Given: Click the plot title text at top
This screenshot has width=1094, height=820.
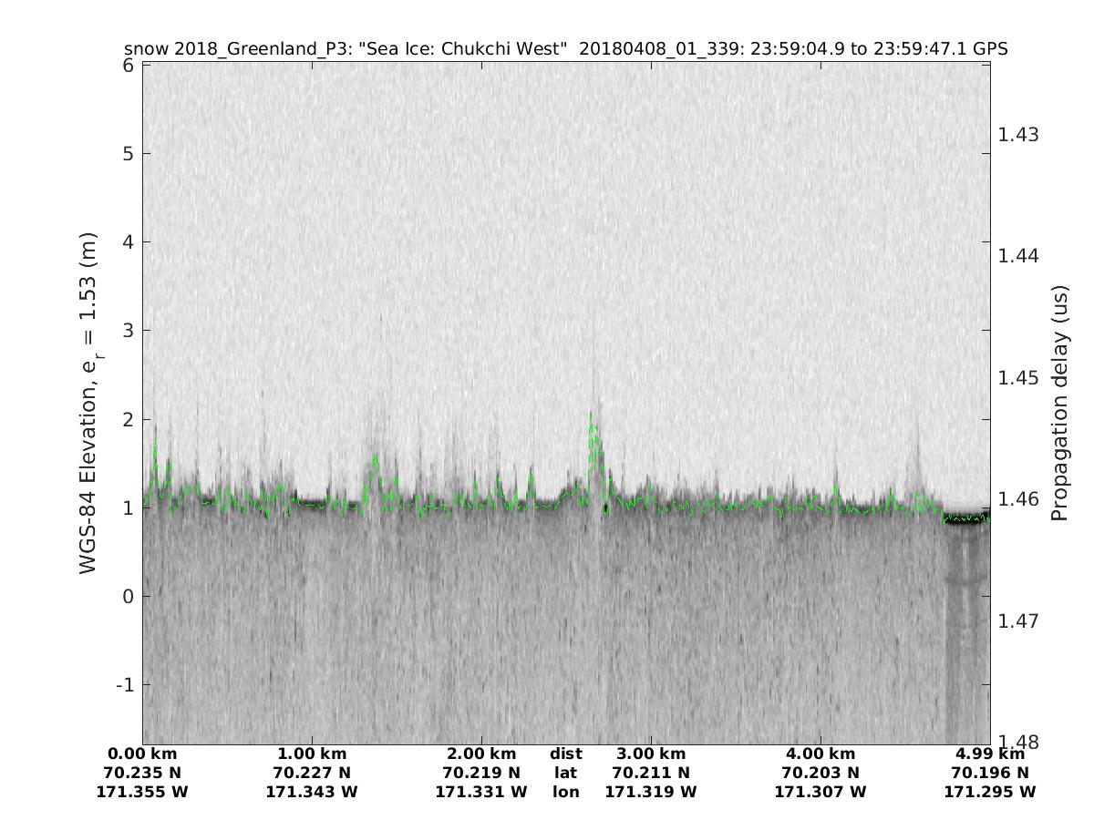Looking at the screenshot, I should [565, 49].
